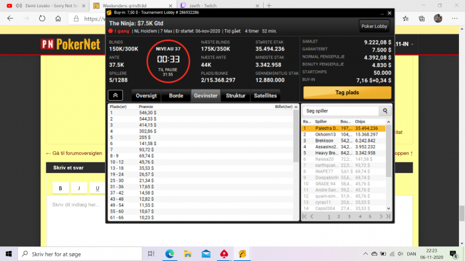Open the Poker Lobby button
The width and height of the screenshot is (465, 261).
click(374, 26)
